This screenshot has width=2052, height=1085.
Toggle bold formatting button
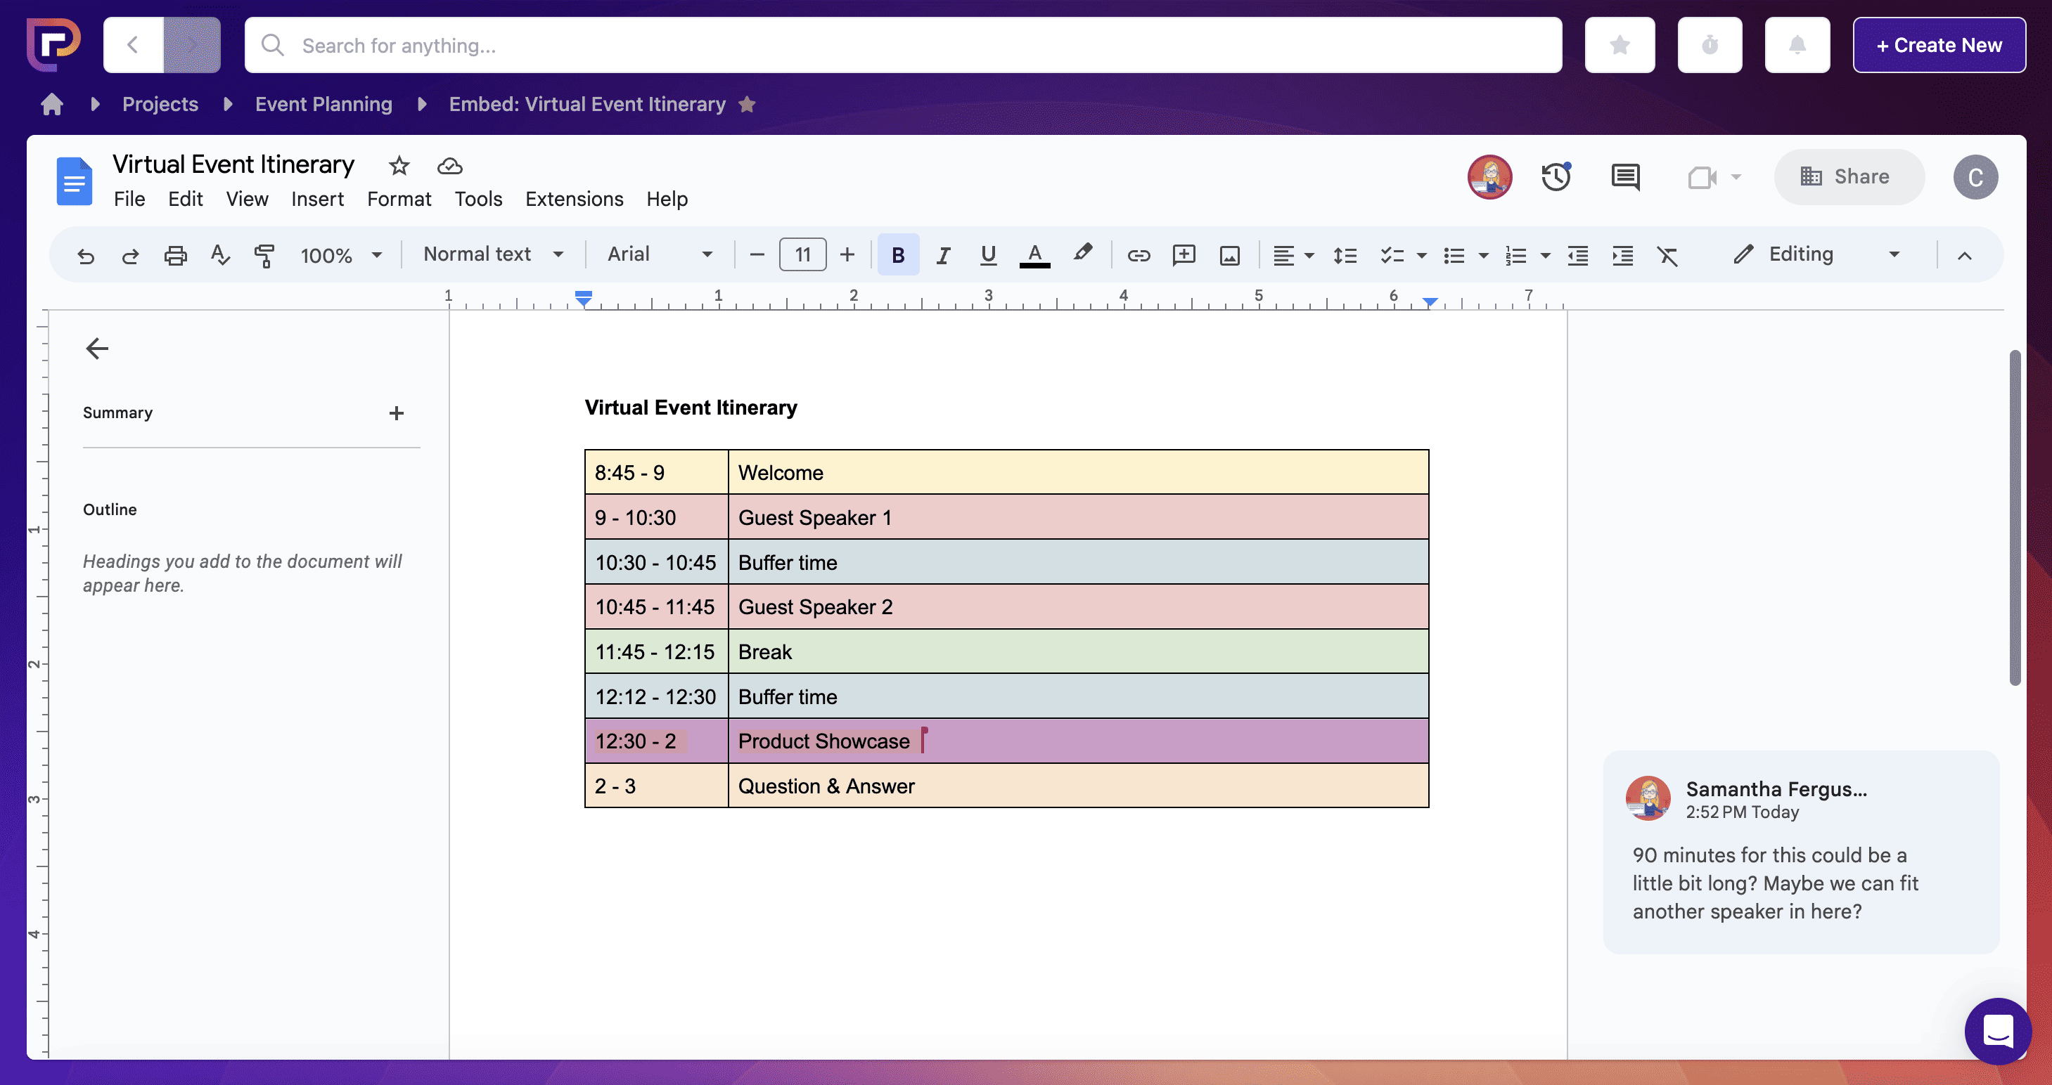[x=898, y=254]
